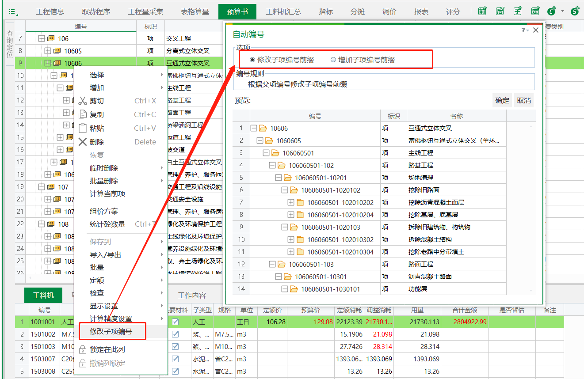Click the copy icon beside 复制

(x=83, y=114)
